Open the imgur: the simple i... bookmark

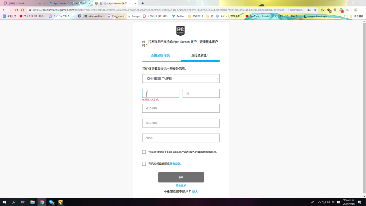click(x=317, y=16)
